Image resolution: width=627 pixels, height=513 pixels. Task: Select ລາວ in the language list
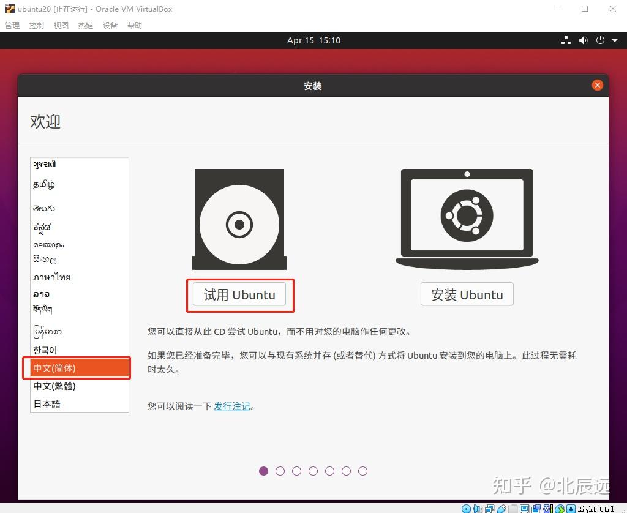pyautogui.click(x=80, y=294)
